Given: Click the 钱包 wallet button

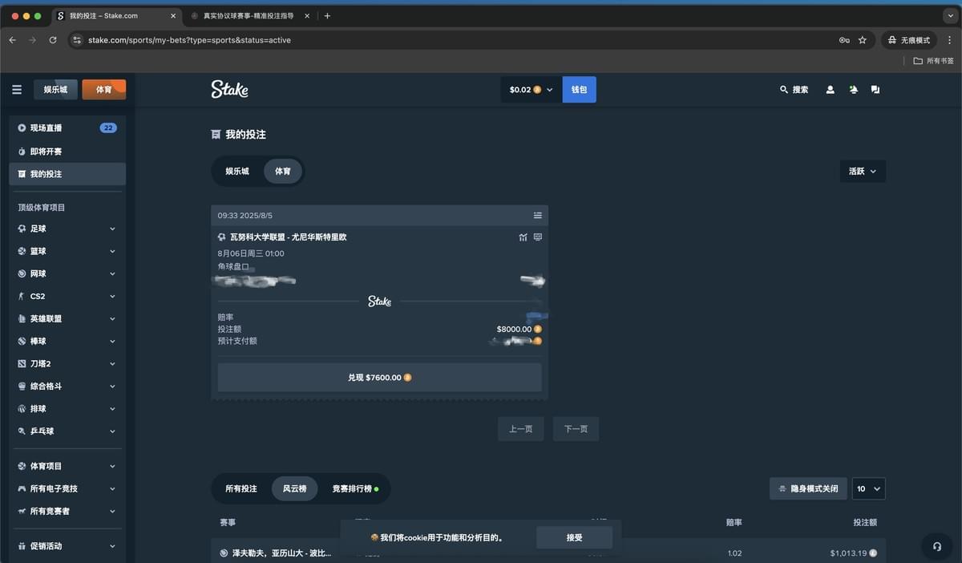Looking at the screenshot, I should pyautogui.click(x=580, y=90).
